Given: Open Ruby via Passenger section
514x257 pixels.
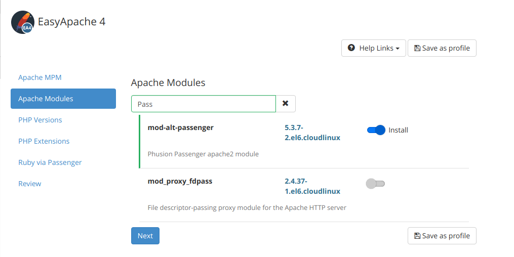Looking at the screenshot, I should (50, 162).
